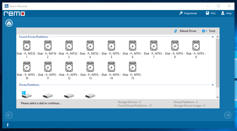Proceed with the right arrow button
The width and height of the screenshot is (237, 131).
(228, 115)
